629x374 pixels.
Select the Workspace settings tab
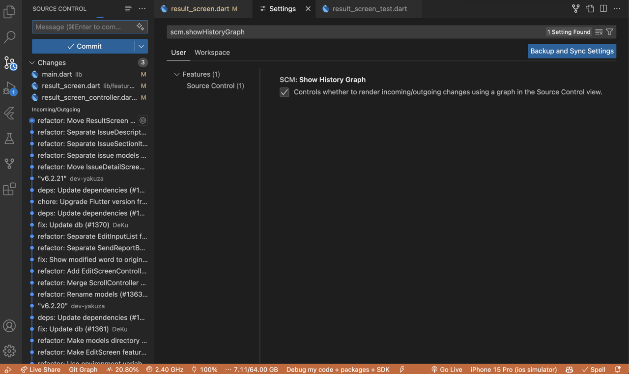(x=212, y=52)
